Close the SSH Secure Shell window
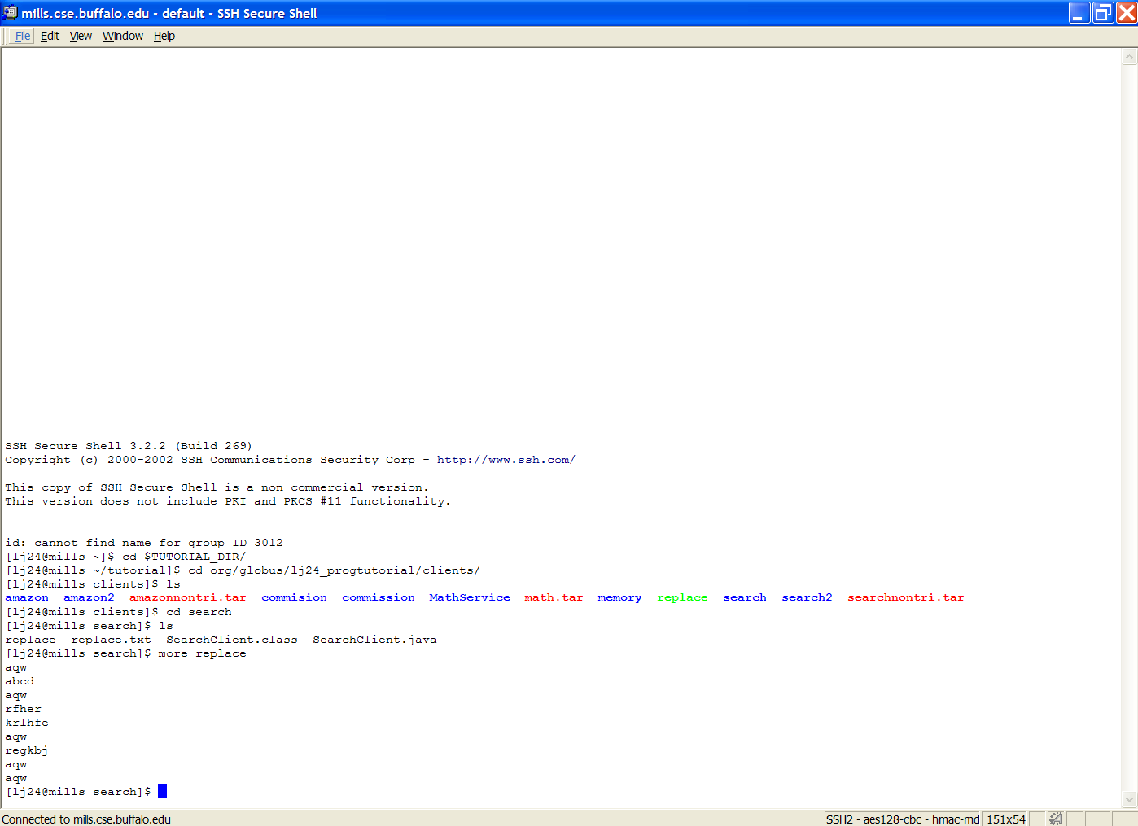Image resolution: width=1138 pixels, height=826 pixels. pyautogui.click(x=1127, y=13)
